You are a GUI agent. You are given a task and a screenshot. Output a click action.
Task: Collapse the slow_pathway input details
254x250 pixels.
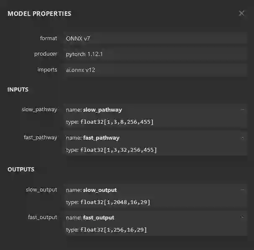point(242,110)
